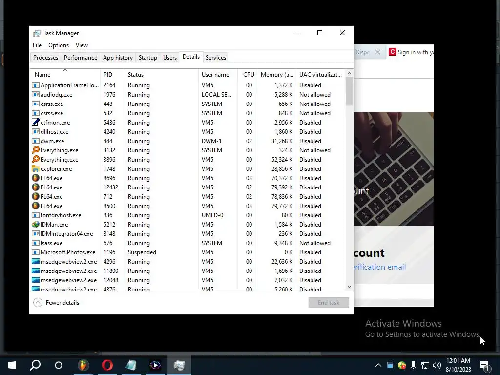Viewport: 500px width, 375px height.
Task: Open the File menu
Action: click(x=37, y=45)
